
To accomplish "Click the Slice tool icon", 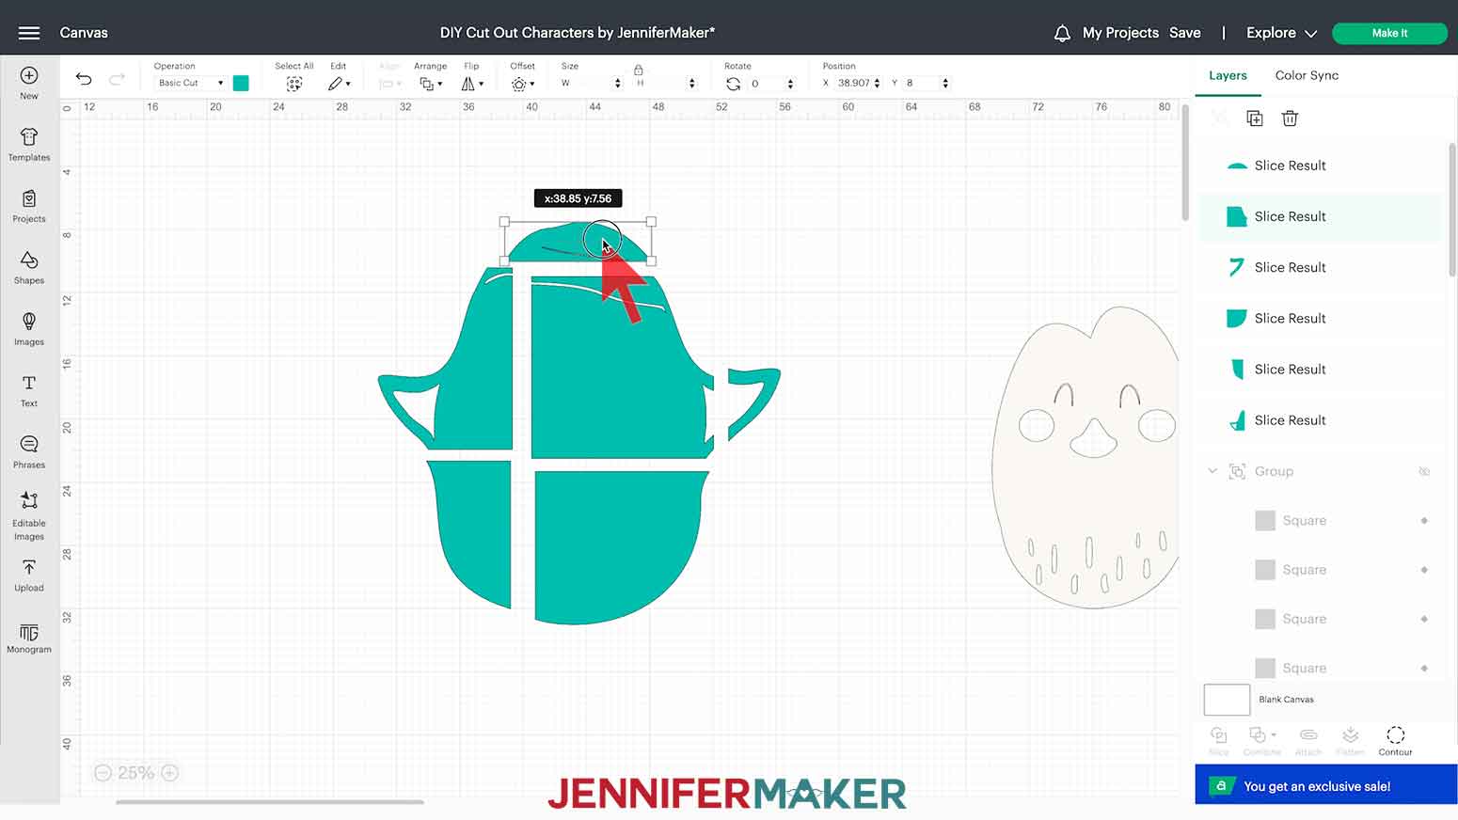I will (1218, 740).
